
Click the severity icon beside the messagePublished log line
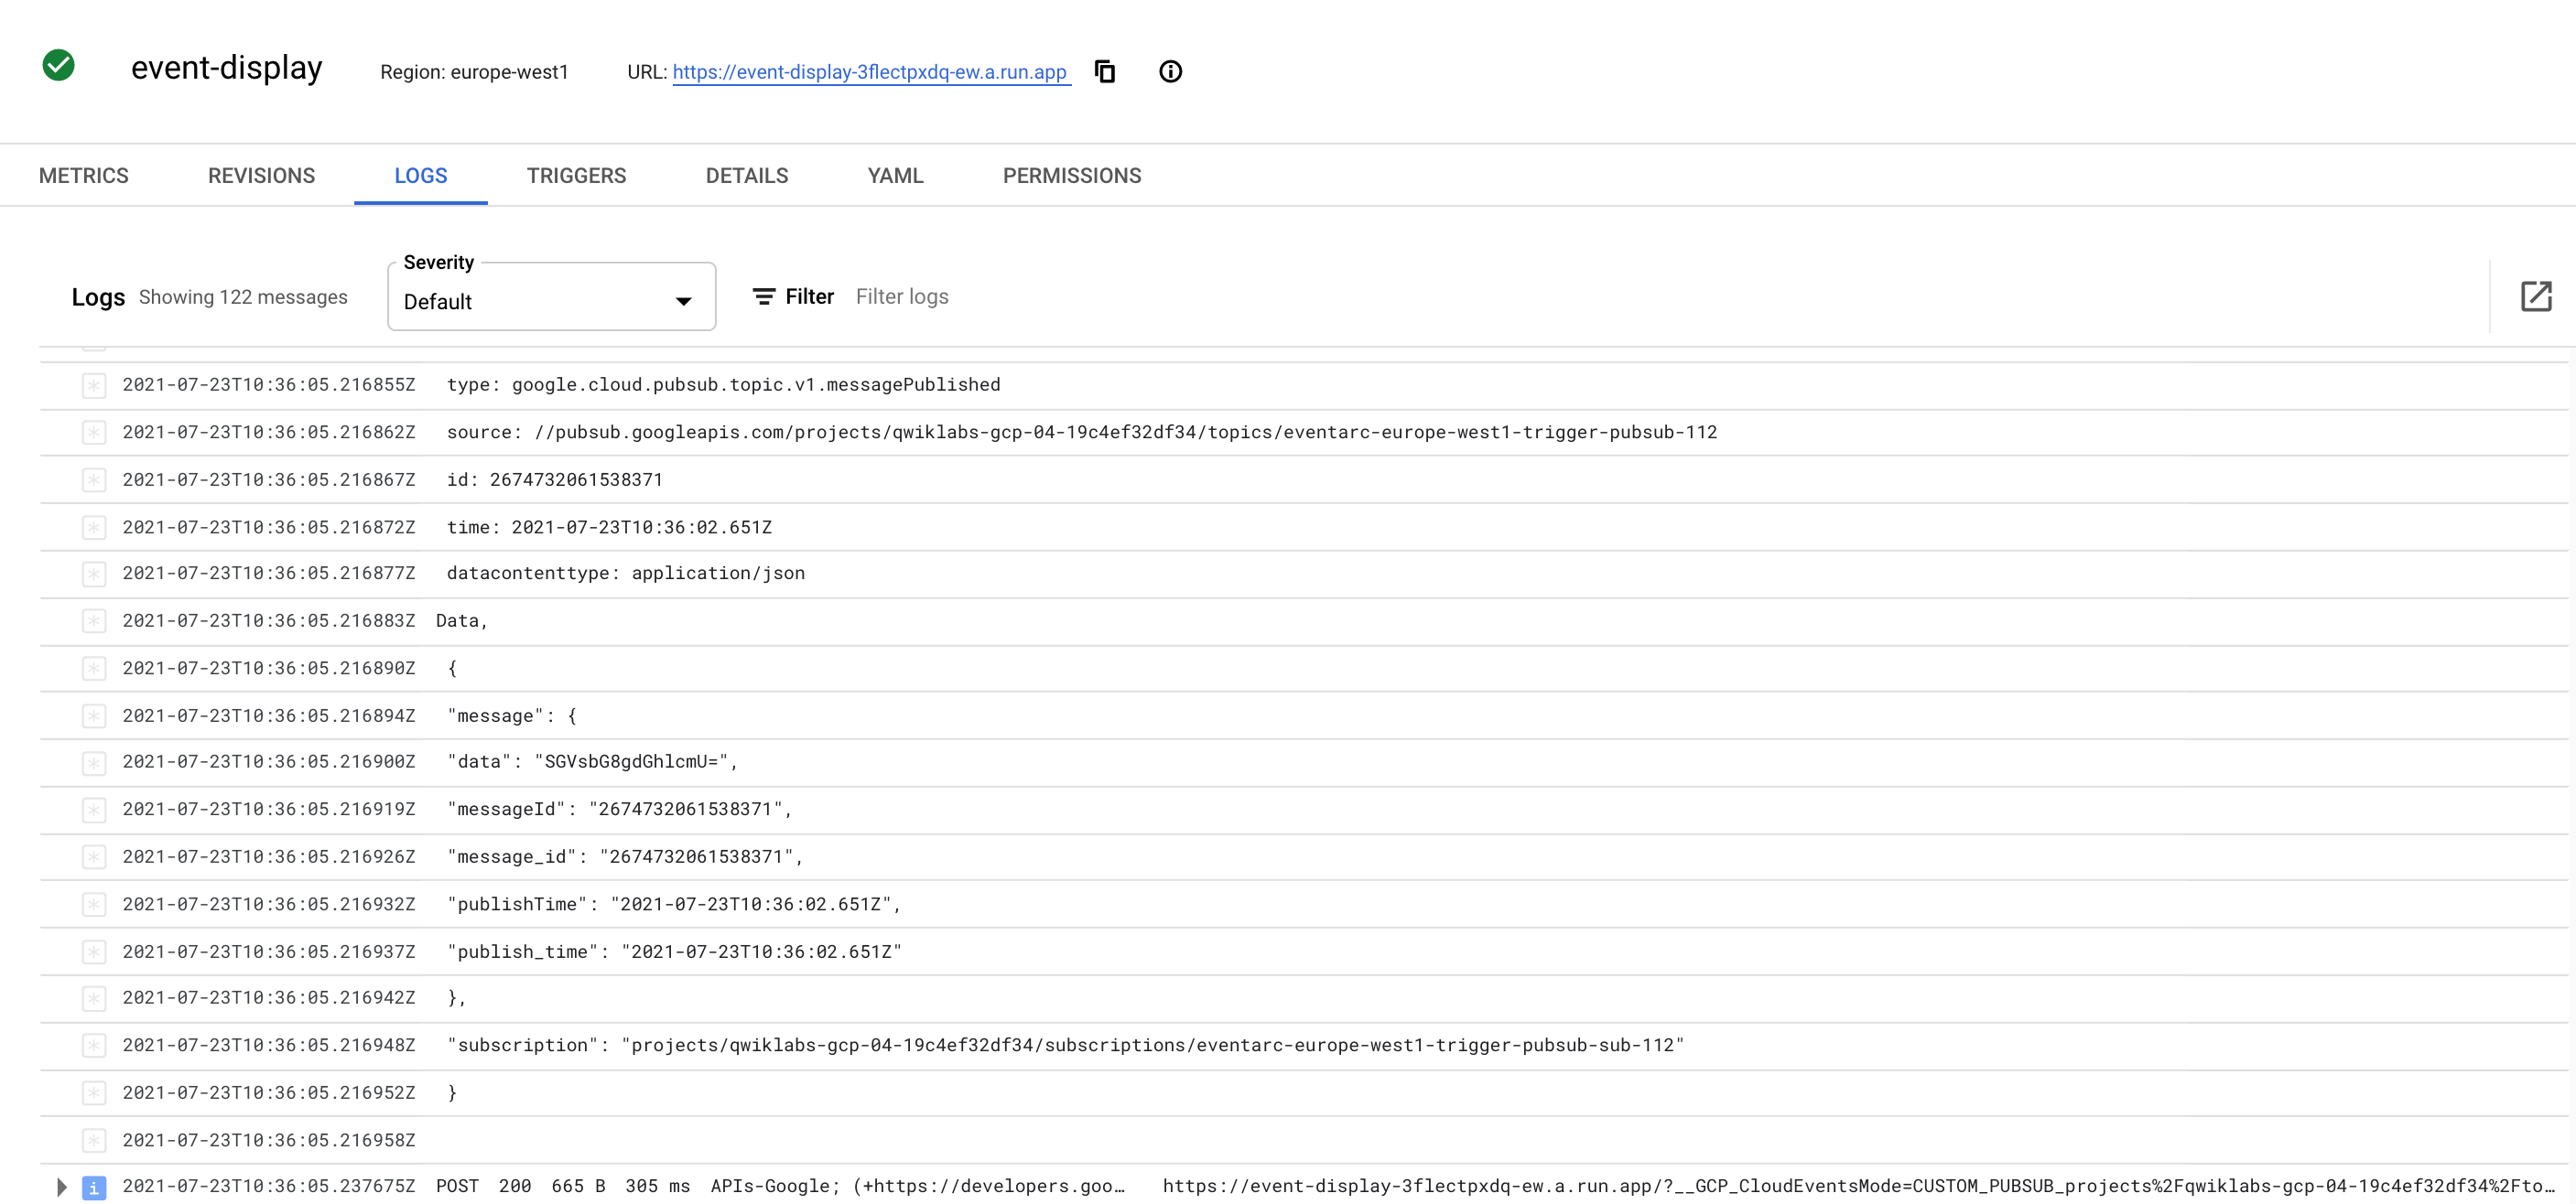click(93, 384)
